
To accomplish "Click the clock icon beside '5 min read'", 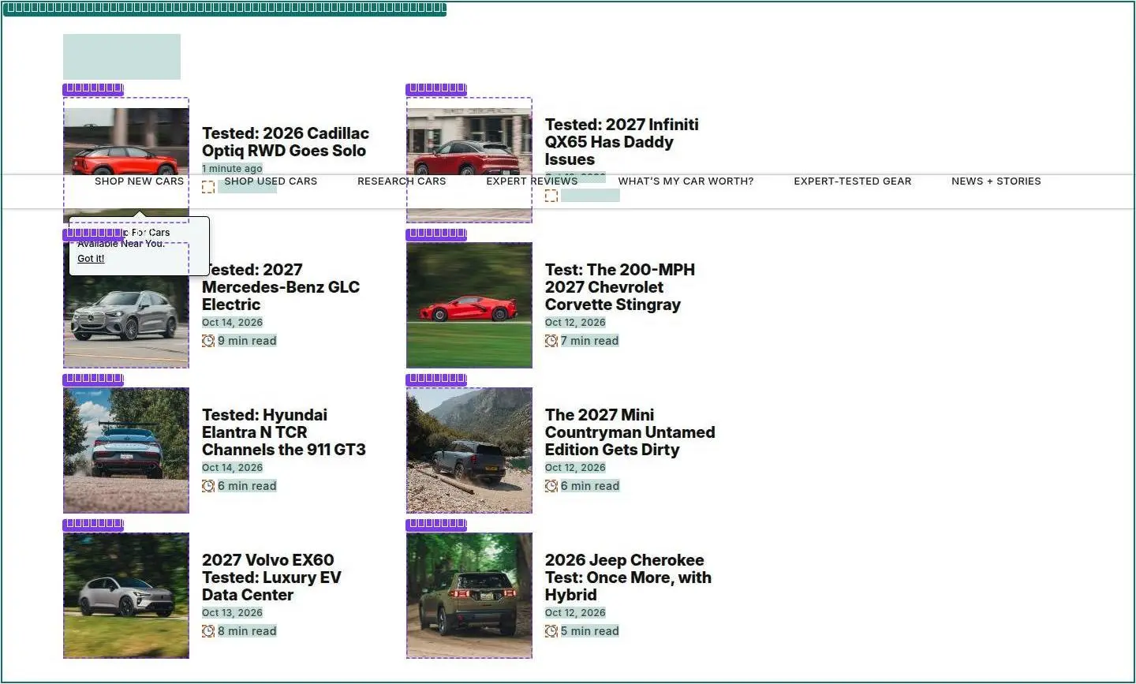I will (x=551, y=631).
